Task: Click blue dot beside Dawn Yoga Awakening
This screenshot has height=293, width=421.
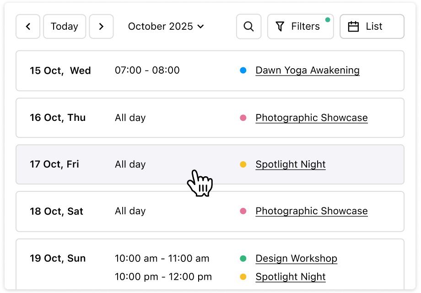Action: click(243, 71)
